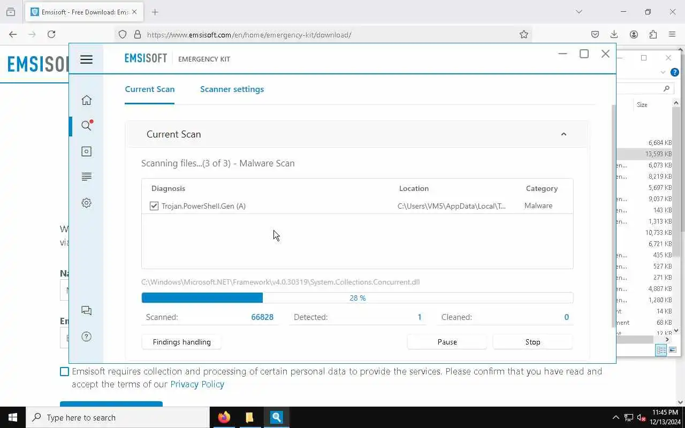This screenshot has width=685, height=428.
Task: Pause the malware scan
Action: (x=447, y=342)
